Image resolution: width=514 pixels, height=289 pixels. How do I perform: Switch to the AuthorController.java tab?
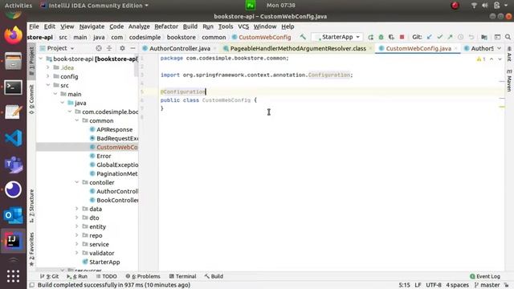point(179,48)
